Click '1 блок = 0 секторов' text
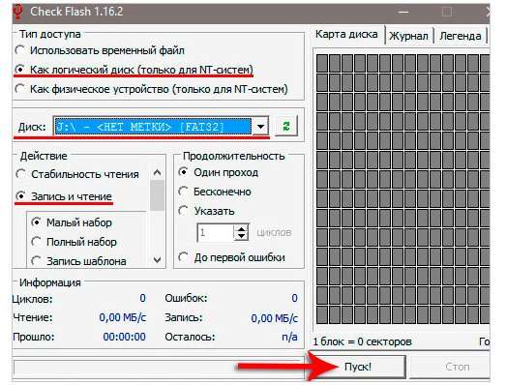This screenshot has height=385, width=507. point(363,341)
